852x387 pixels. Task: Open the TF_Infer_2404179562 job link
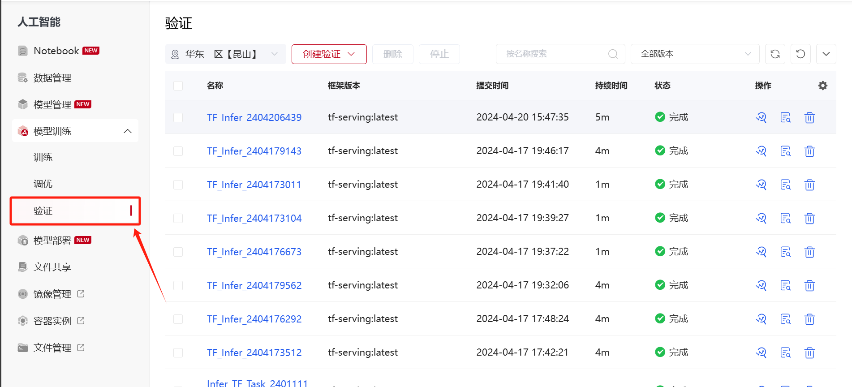tap(254, 285)
